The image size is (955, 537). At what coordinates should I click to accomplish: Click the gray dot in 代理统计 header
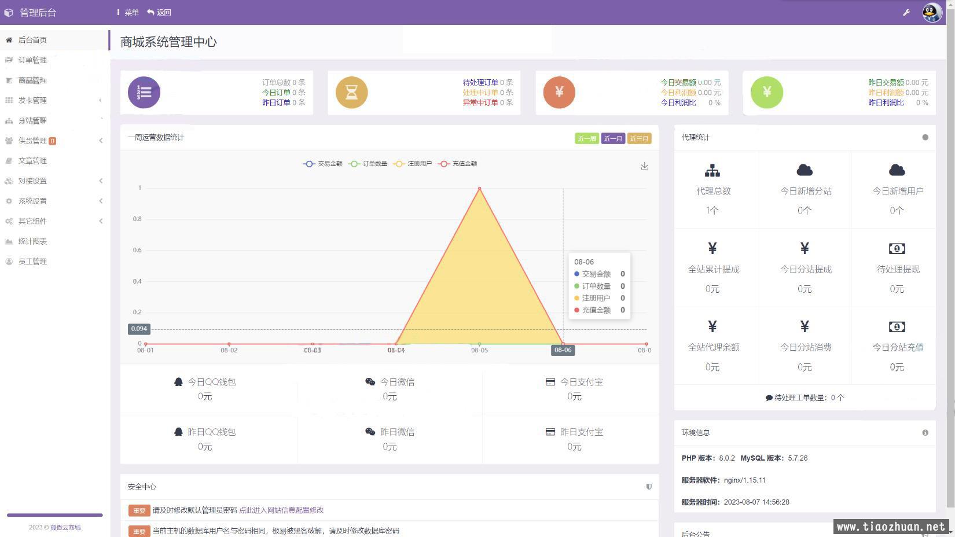pyautogui.click(x=925, y=137)
